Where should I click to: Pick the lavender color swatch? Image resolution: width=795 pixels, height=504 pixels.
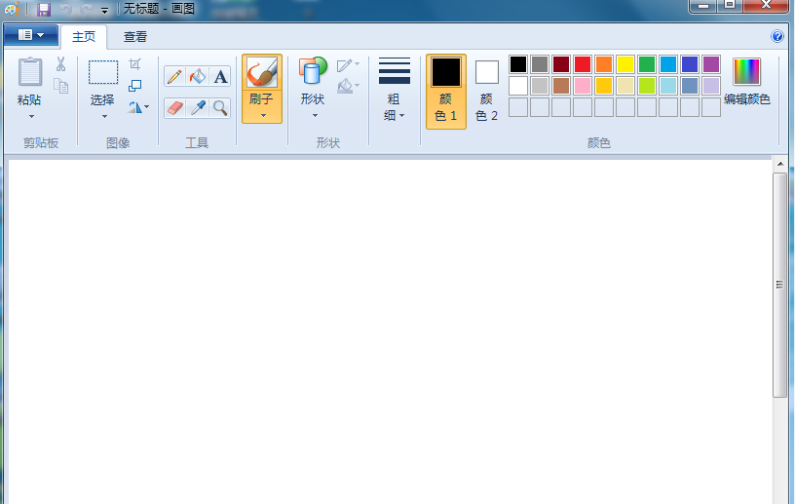coord(711,86)
